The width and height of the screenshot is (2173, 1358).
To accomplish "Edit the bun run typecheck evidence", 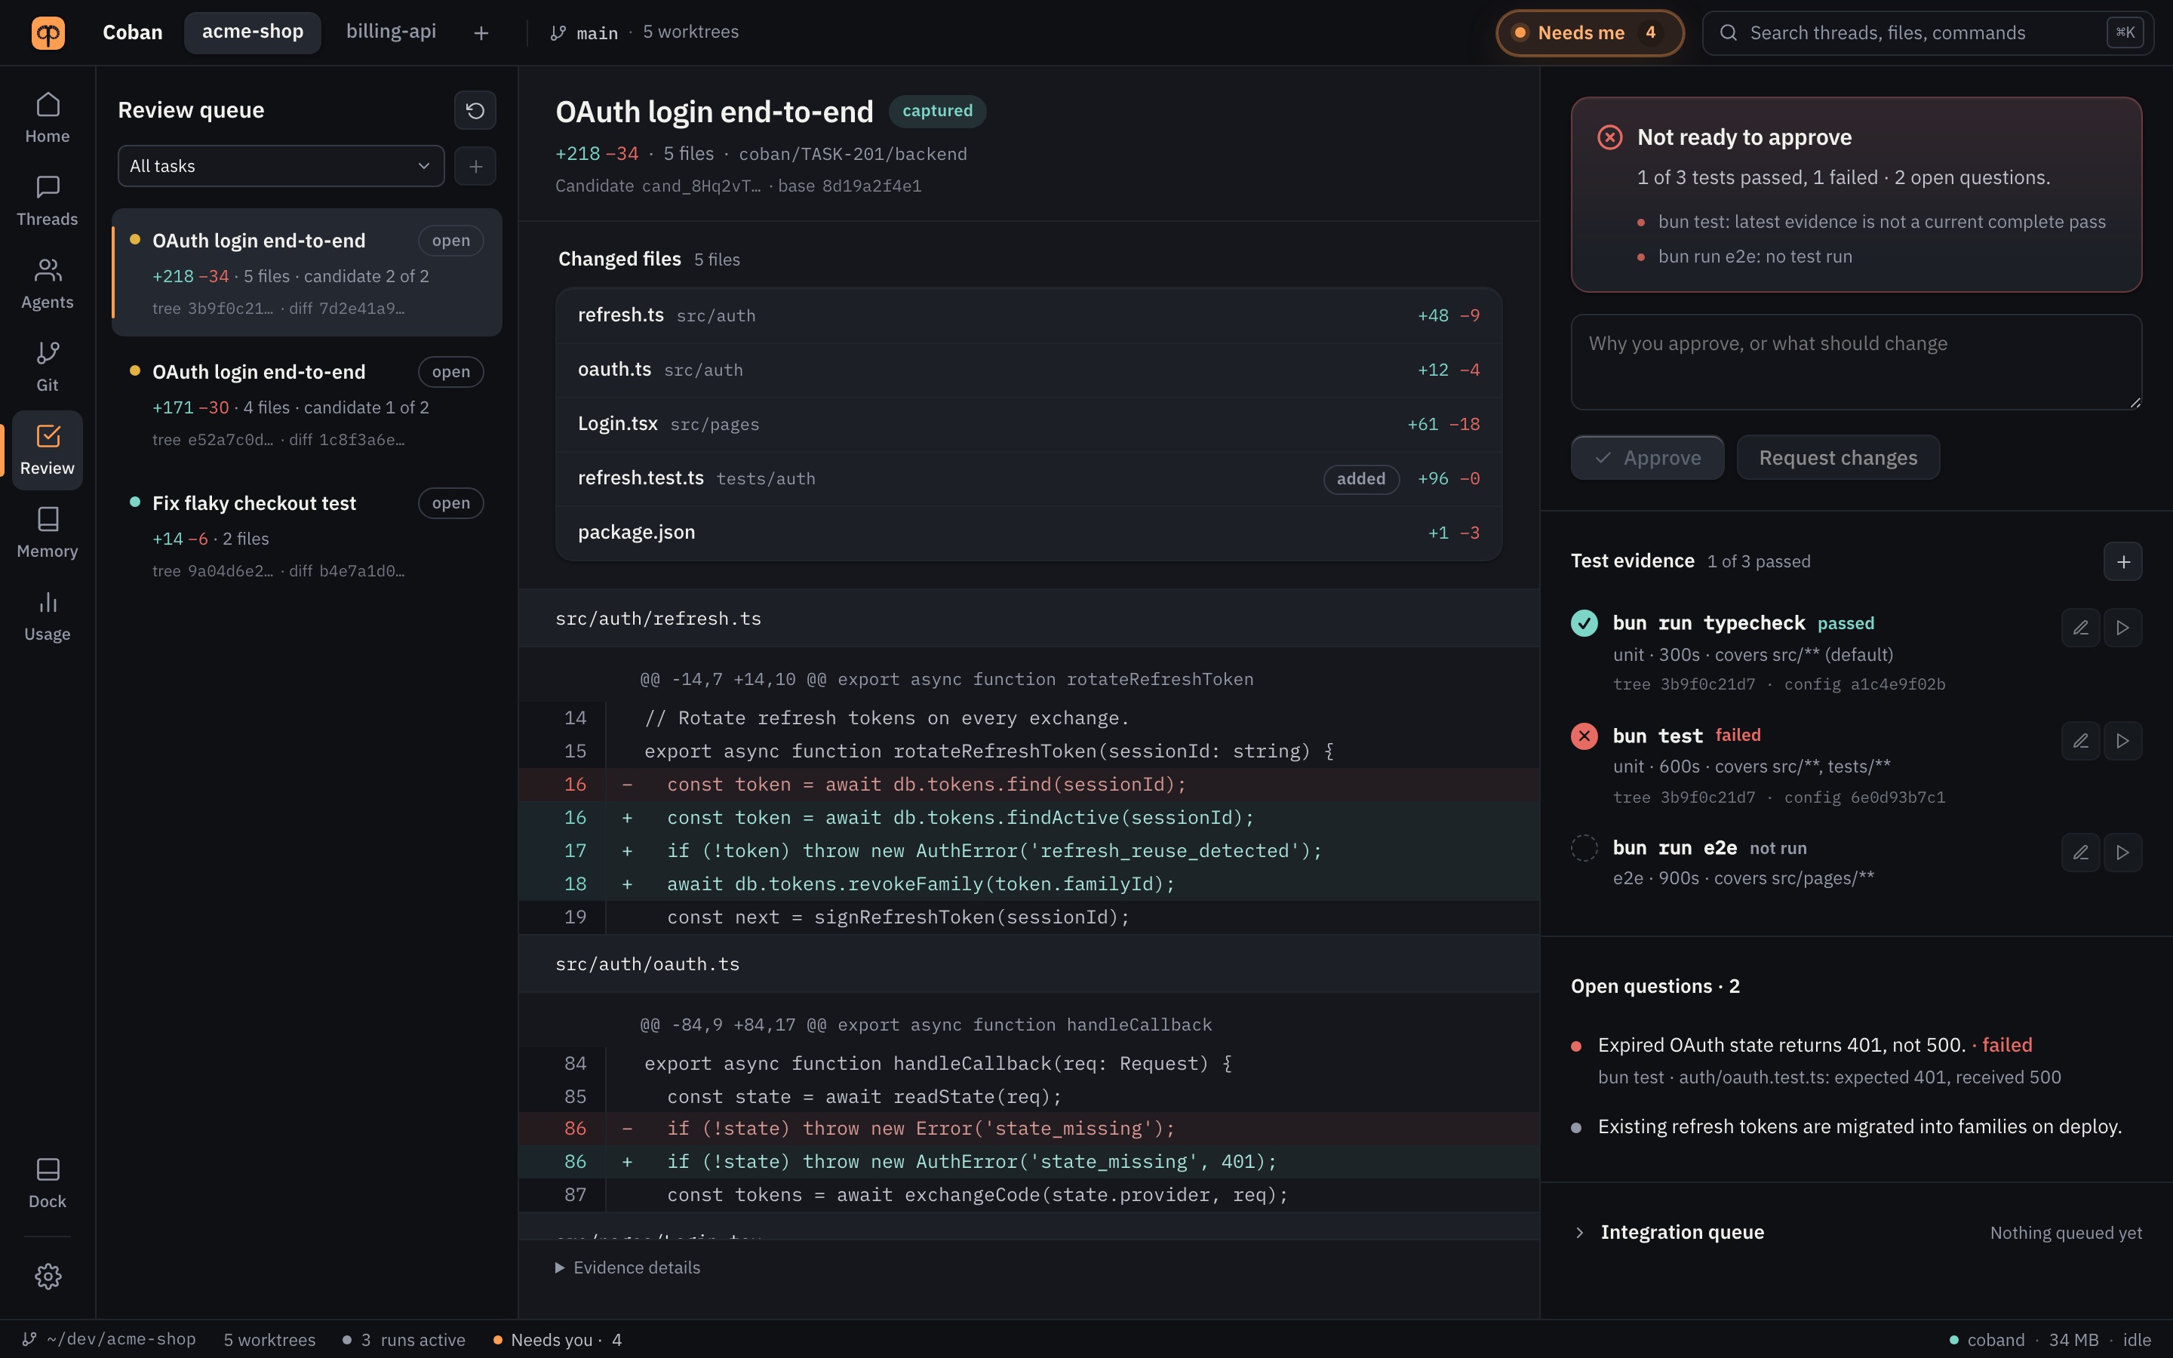I will (2080, 628).
